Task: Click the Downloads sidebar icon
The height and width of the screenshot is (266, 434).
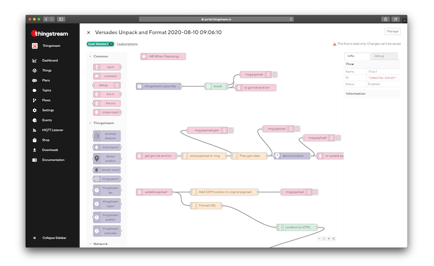Action: (x=34, y=149)
